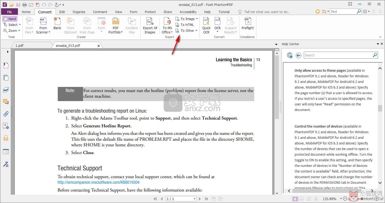The image size is (385, 203).
Task: Open the Layers panel icon
Action: click(6, 90)
